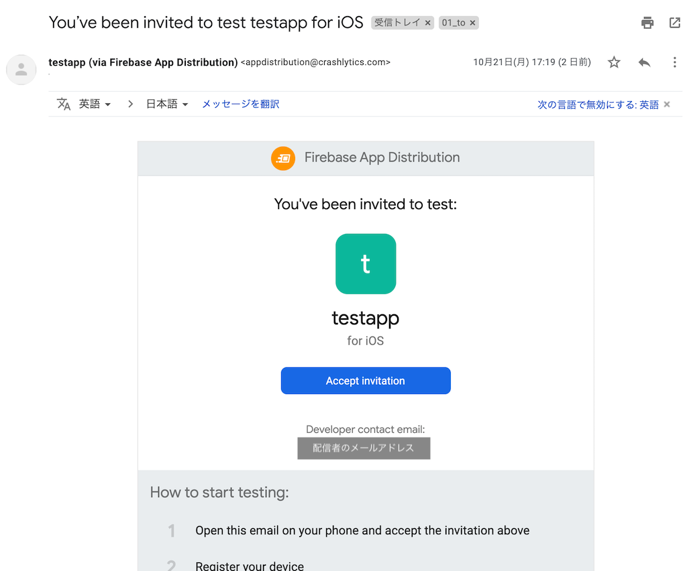Click the green testapp icon
687x571 pixels.
(x=366, y=264)
